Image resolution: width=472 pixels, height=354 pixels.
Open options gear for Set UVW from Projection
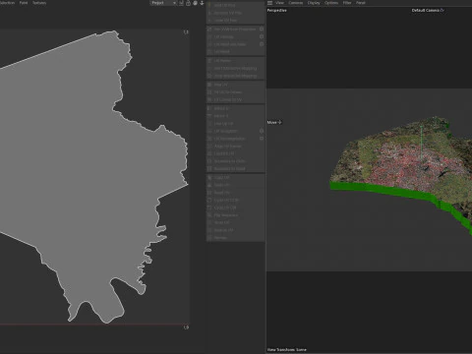coord(262,29)
